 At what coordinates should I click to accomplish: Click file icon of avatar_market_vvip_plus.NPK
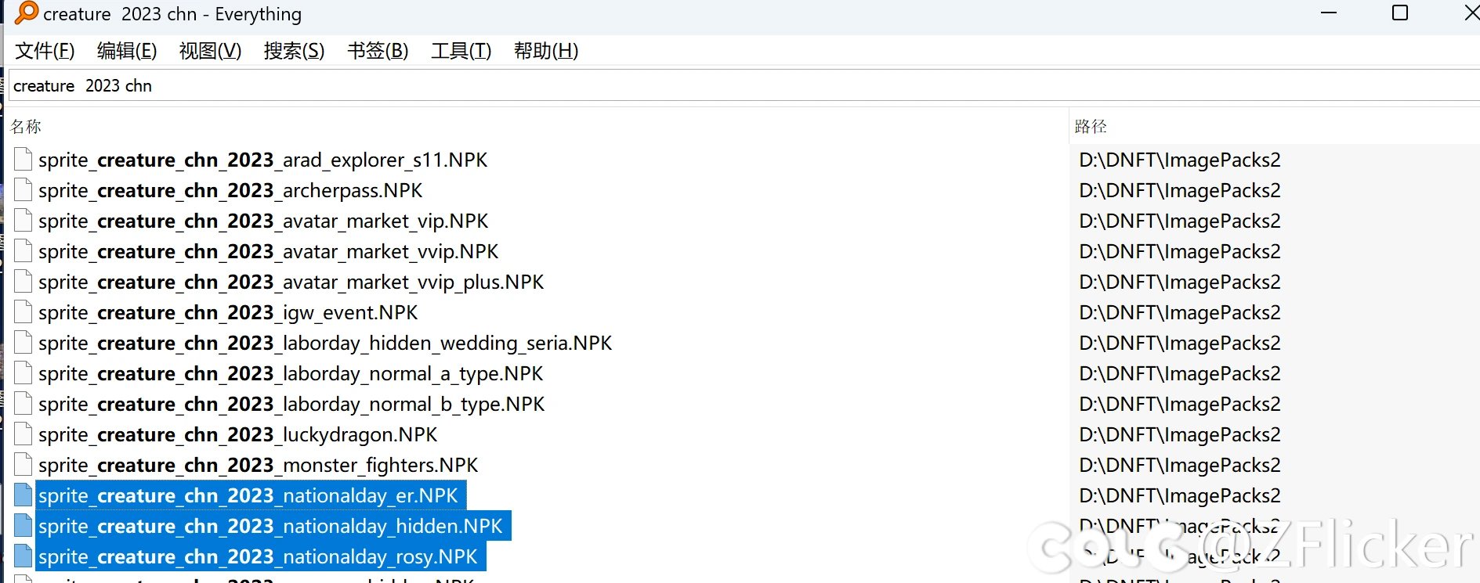24,282
